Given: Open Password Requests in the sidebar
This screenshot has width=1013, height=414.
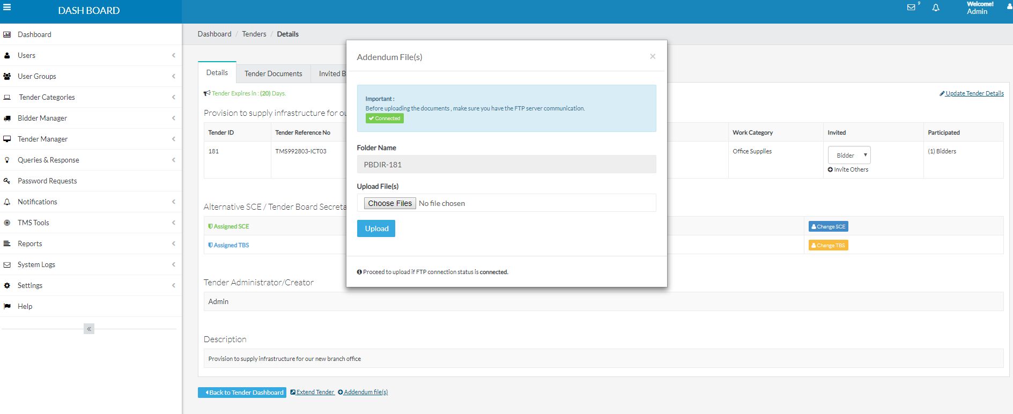Looking at the screenshot, I should (47, 181).
